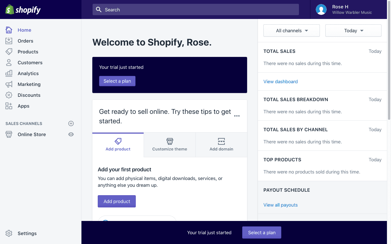Click the Shopify logo
This screenshot has height=244, width=391.
click(23, 10)
